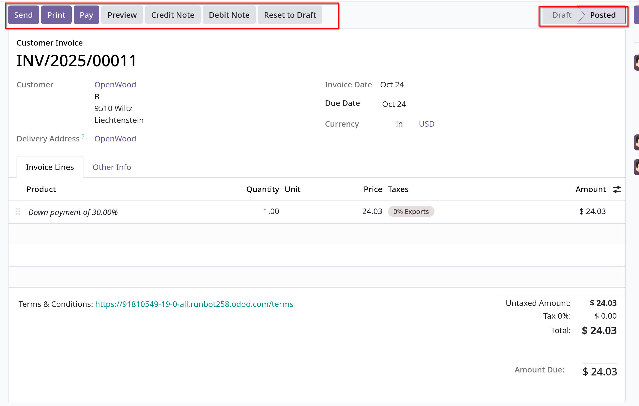
Task: Click the Amount column header
Action: pyautogui.click(x=590, y=189)
